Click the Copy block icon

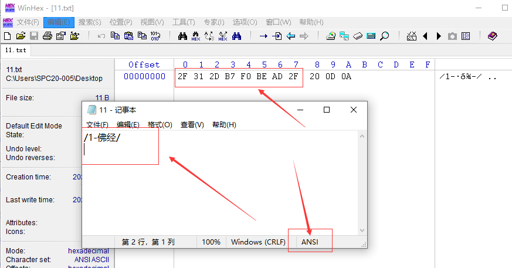coord(115,36)
